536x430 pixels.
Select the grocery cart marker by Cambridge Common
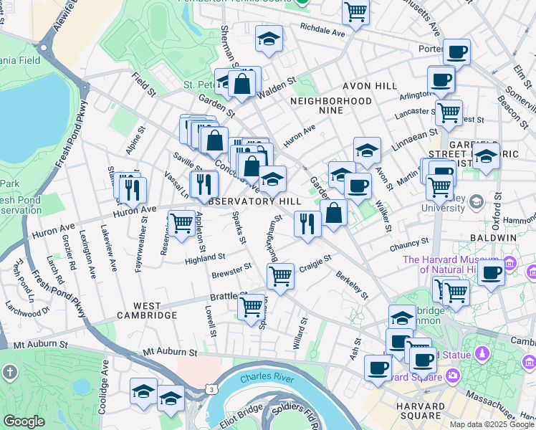coord(456,295)
